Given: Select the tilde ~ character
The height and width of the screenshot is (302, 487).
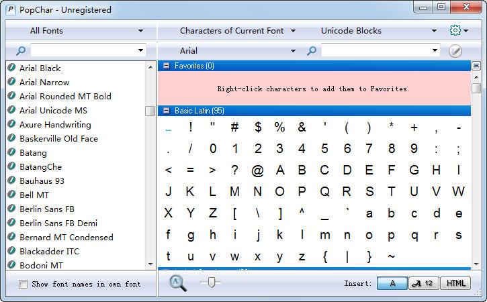Looking at the screenshot, I should 392,256.
